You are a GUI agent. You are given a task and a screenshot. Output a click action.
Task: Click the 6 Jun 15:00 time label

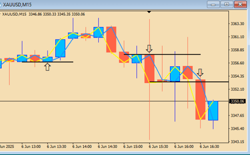pos(133,146)
